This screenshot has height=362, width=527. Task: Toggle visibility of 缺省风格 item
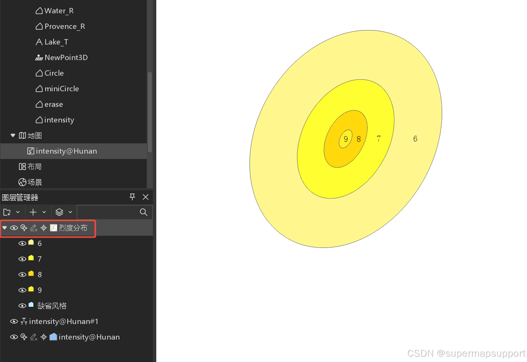pyautogui.click(x=22, y=306)
